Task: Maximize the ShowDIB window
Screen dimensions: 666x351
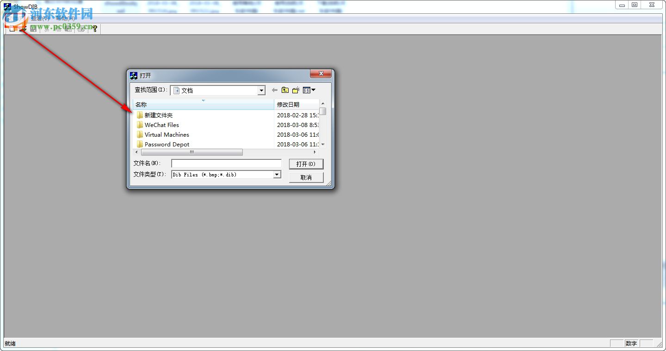Action: pos(635,5)
